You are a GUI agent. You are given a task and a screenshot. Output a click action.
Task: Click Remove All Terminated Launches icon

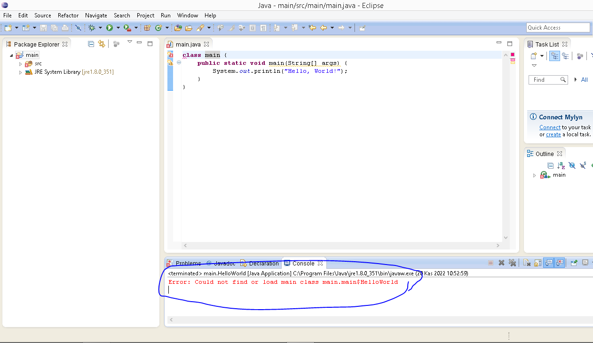tap(512, 263)
